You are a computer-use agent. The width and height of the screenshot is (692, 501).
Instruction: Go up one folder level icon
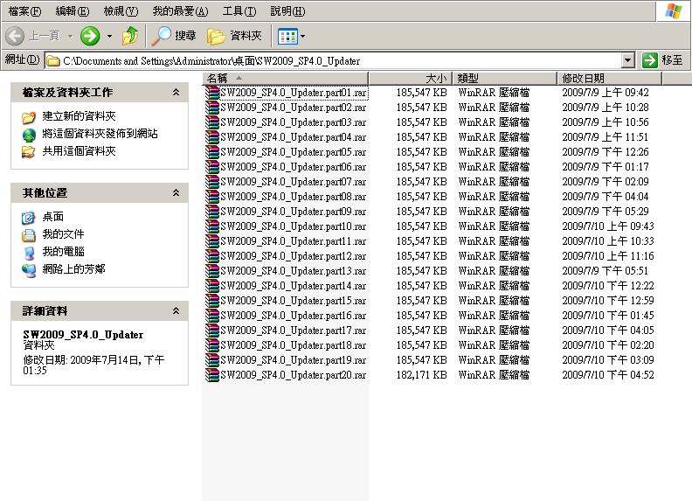click(x=130, y=36)
